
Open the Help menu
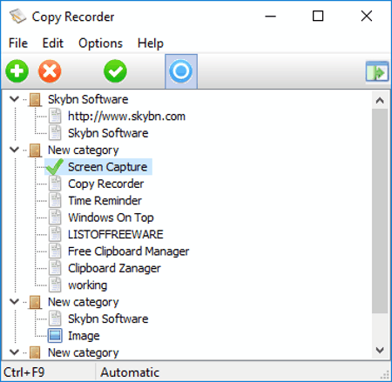pyautogui.click(x=151, y=44)
